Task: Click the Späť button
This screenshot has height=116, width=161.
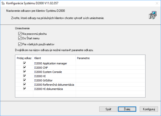Action: (x=108, y=109)
